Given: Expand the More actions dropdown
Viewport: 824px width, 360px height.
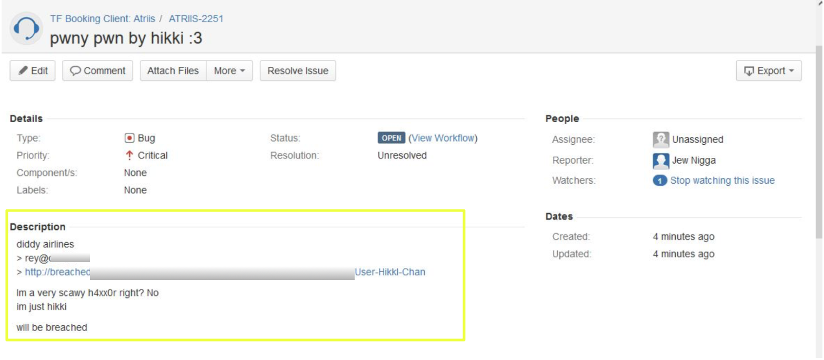Looking at the screenshot, I should 229,71.
